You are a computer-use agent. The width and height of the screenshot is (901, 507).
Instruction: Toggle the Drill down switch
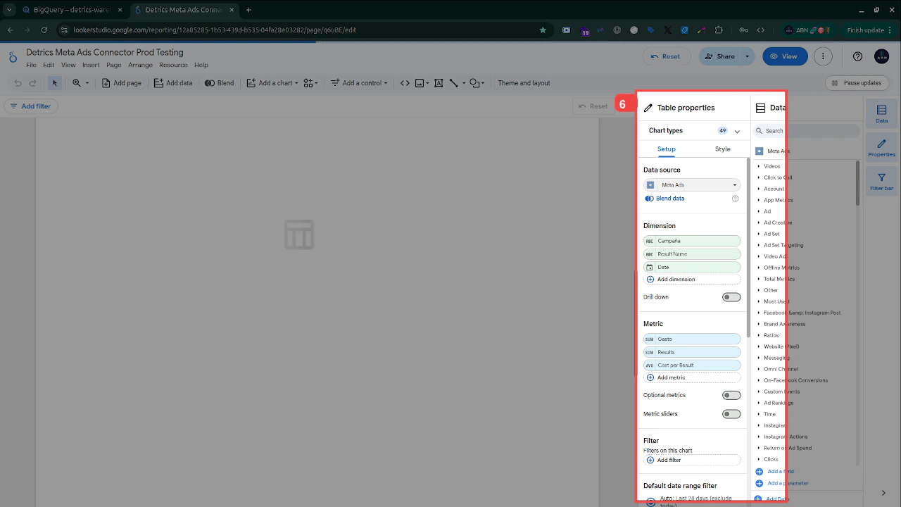click(x=731, y=296)
